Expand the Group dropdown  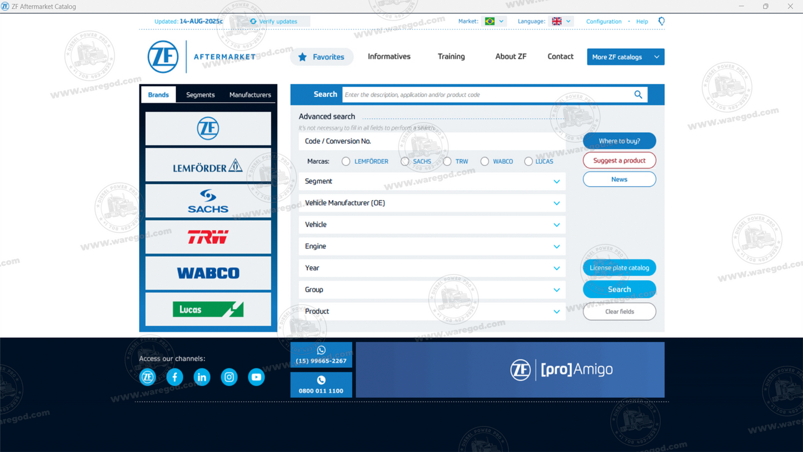pyautogui.click(x=432, y=290)
